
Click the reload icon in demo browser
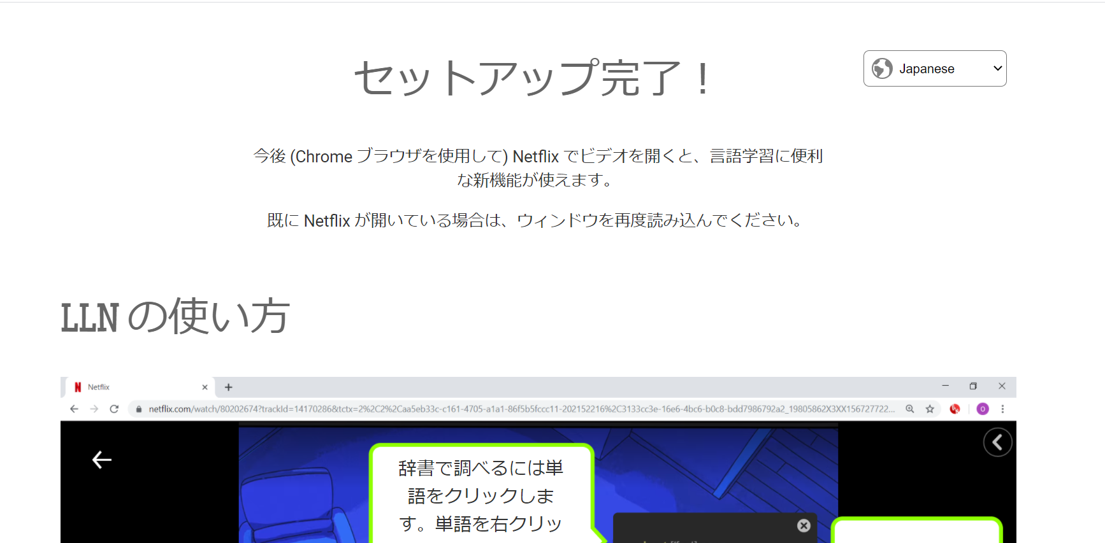[114, 409]
